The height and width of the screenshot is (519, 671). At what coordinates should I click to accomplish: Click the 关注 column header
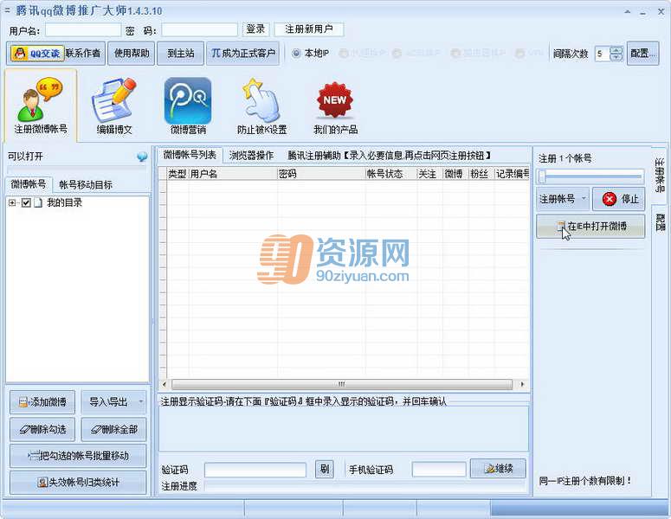pyautogui.click(x=429, y=174)
